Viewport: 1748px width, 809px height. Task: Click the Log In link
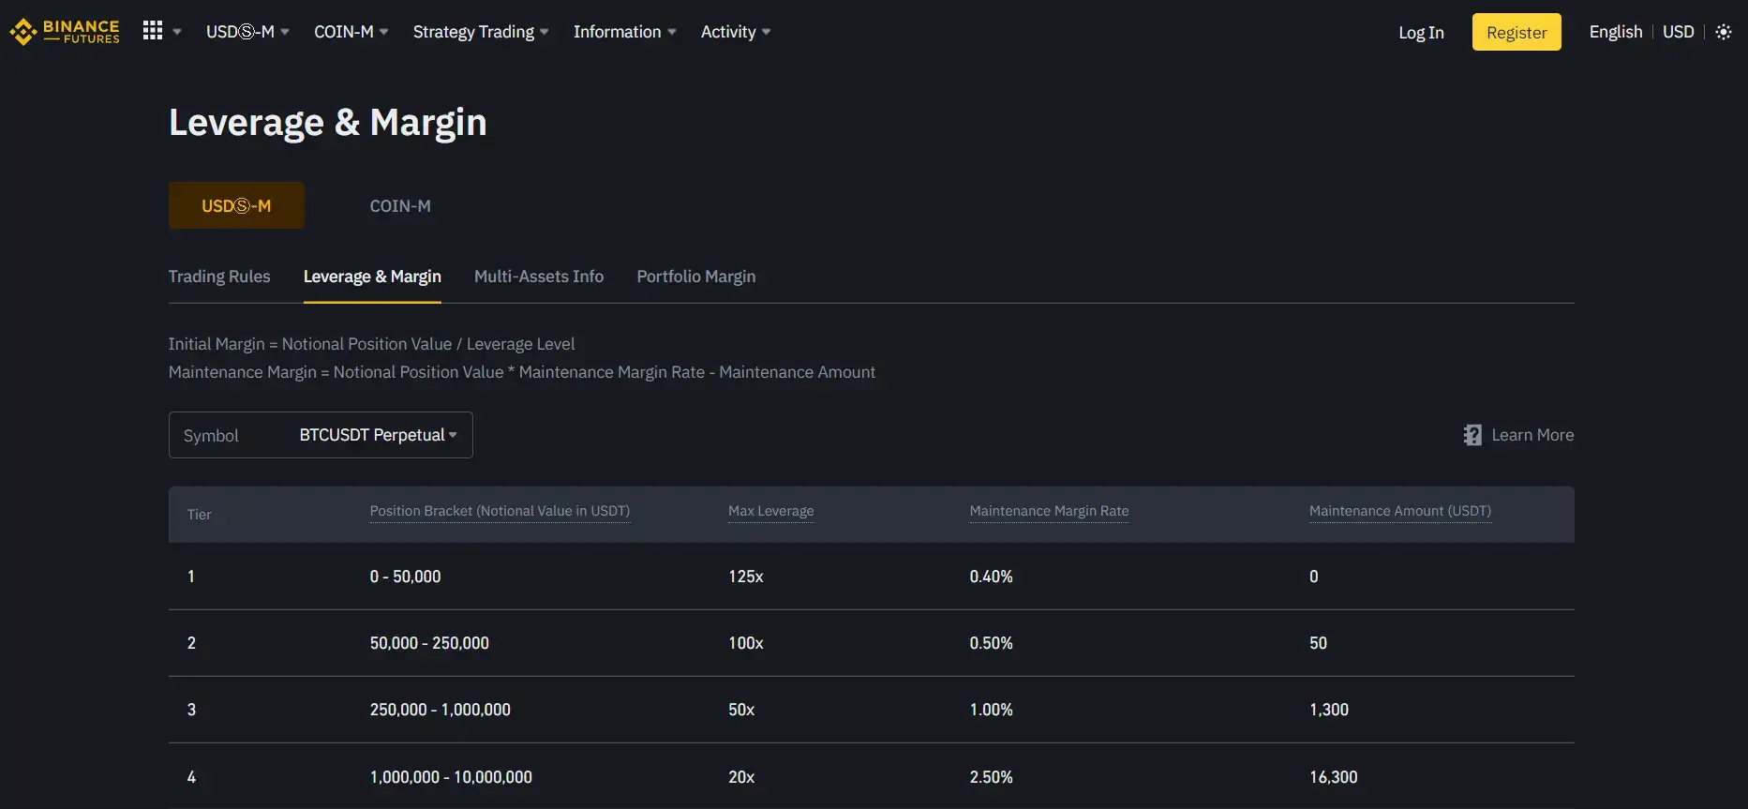tap(1421, 32)
